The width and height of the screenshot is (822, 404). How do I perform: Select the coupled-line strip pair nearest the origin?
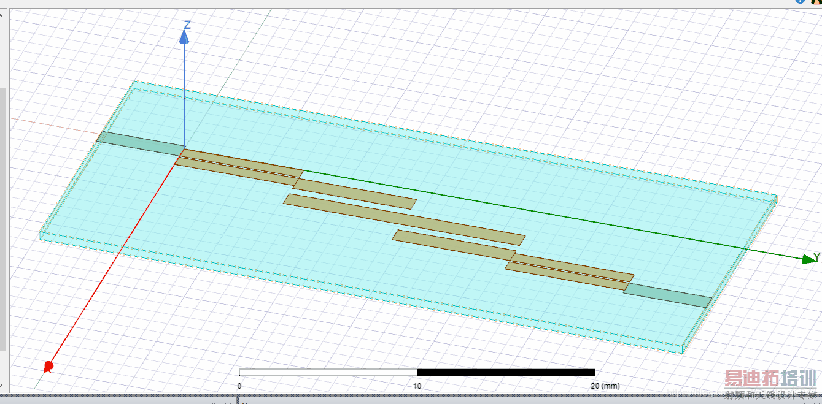pos(239,167)
